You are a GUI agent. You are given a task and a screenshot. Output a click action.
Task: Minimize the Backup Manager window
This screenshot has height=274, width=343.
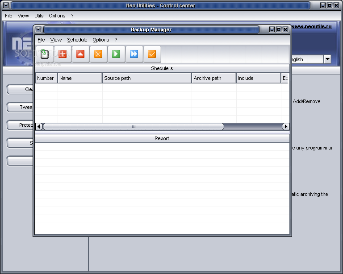point(272,29)
